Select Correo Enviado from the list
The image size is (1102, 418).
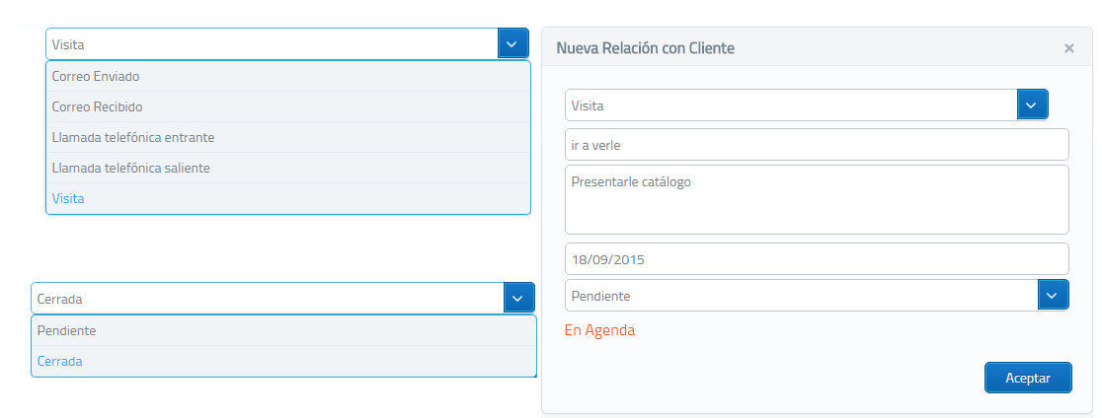(x=288, y=76)
